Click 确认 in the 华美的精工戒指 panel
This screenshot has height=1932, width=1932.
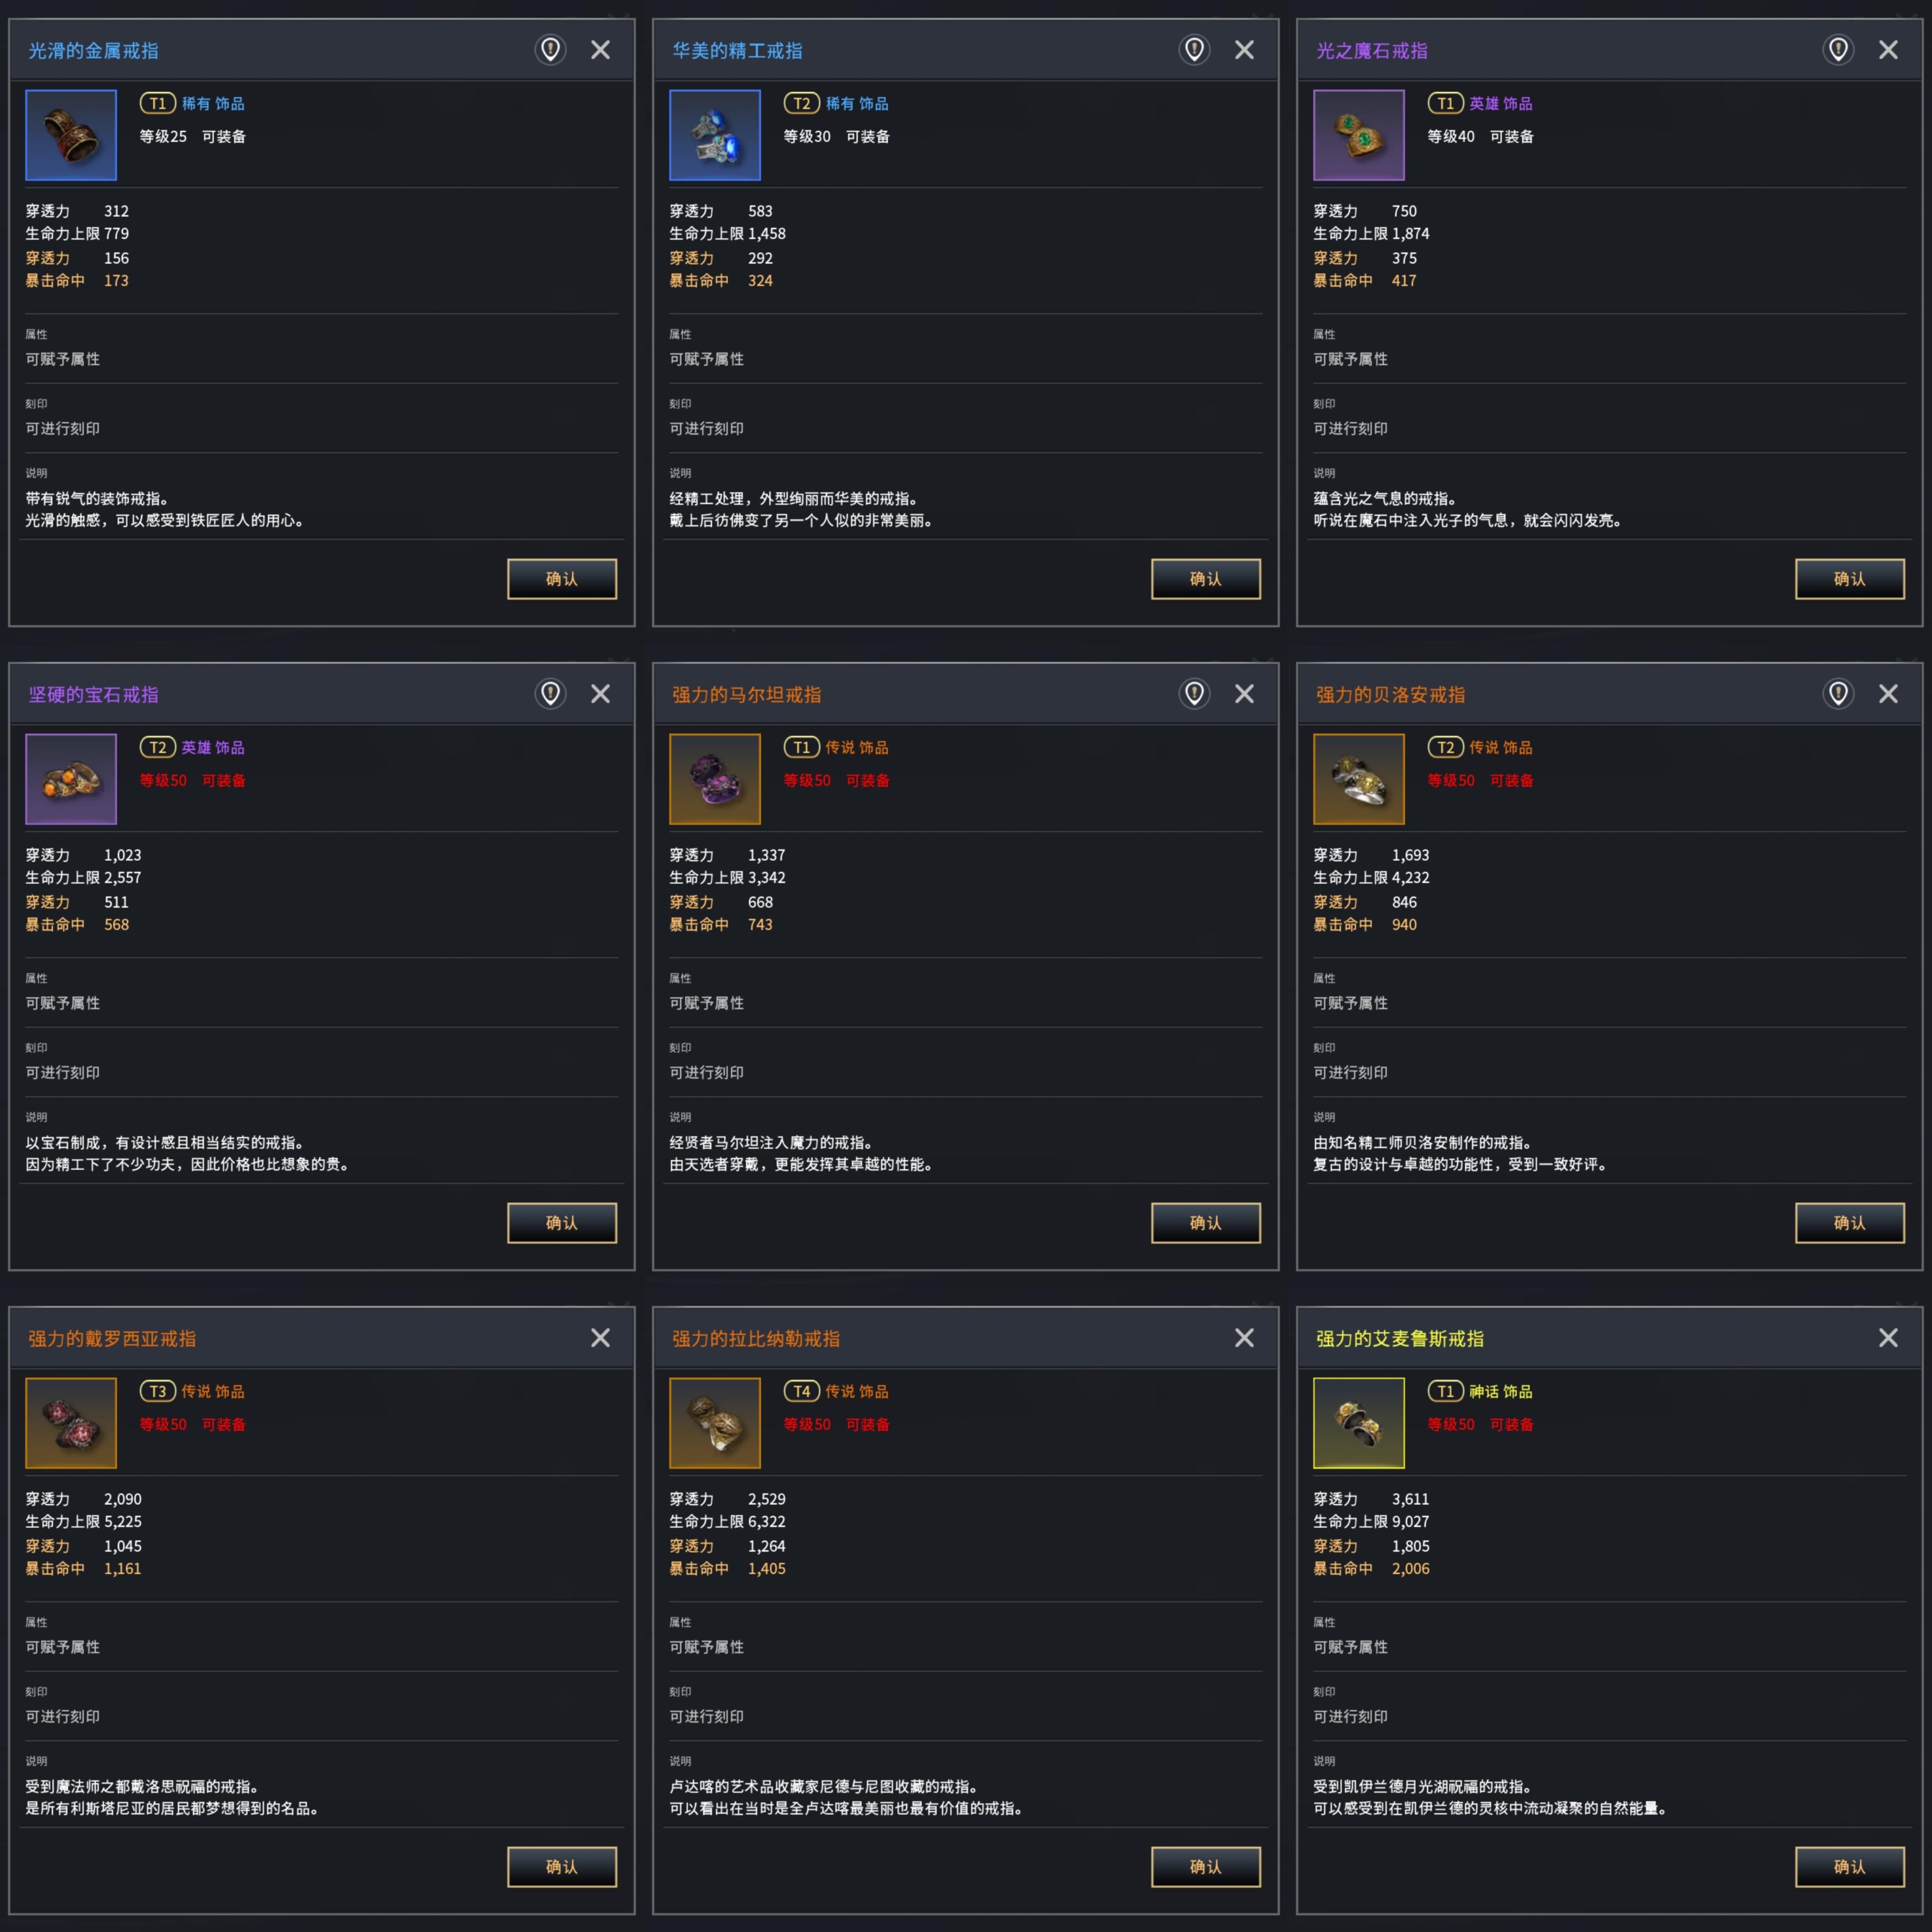point(1206,579)
